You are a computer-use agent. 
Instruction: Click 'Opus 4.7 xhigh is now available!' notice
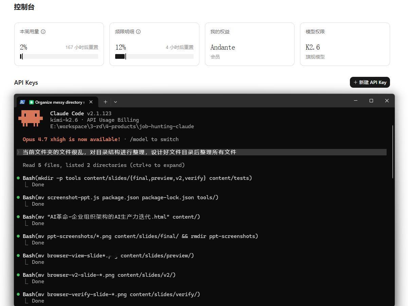click(71, 139)
